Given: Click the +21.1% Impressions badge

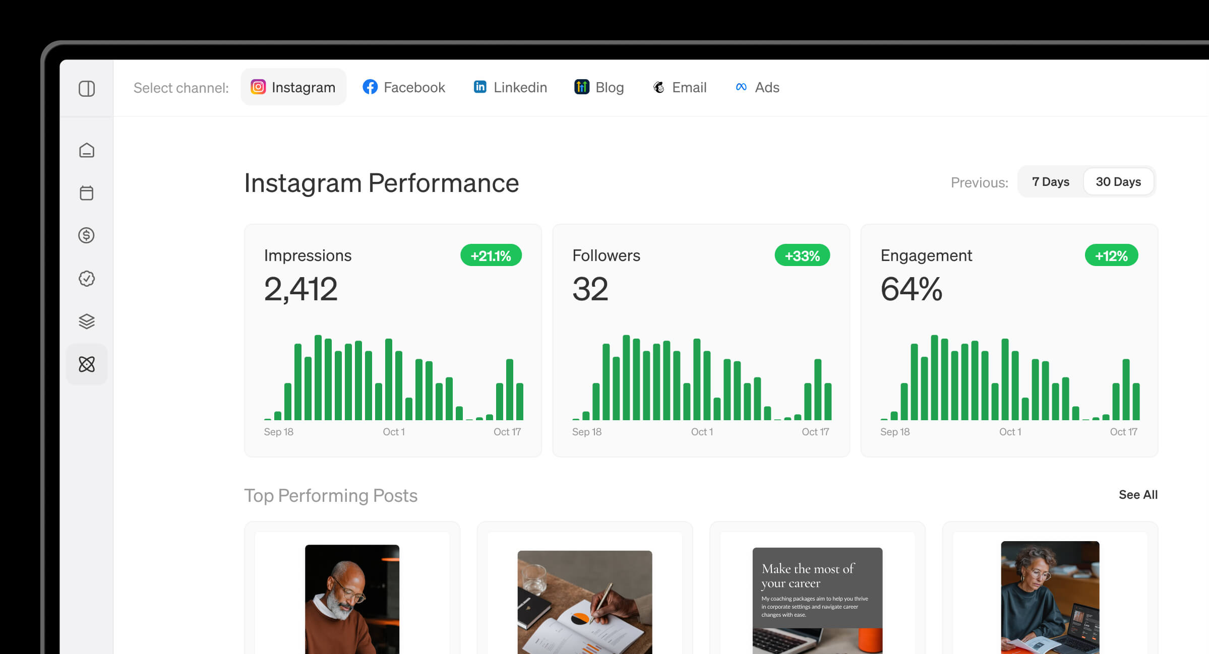Looking at the screenshot, I should (491, 256).
